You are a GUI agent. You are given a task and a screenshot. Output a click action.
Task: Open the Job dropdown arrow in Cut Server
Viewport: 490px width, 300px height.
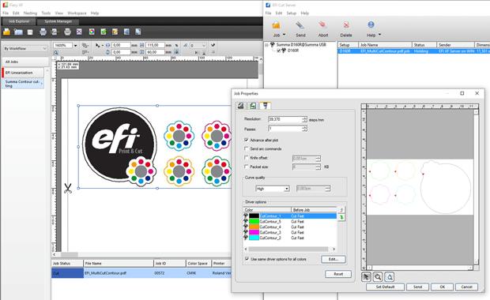284,35
